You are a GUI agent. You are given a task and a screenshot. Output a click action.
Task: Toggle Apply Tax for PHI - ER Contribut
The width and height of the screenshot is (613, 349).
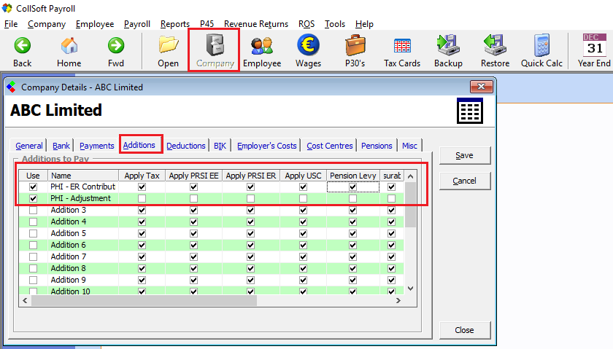(142, 187)
